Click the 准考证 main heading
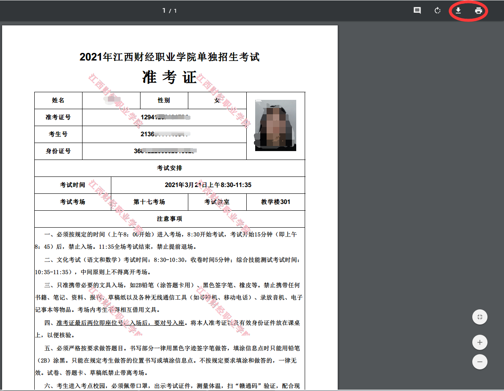 [x=169, y=77]
